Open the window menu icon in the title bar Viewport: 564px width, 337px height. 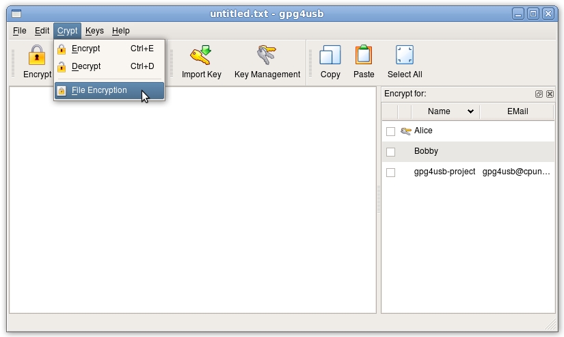click(x=16, y=14)
